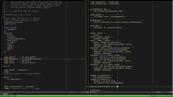Screen dimensions: 173x97
Task: Click '-module(wfc_sentence).' line in left pane
Action: [x=14, y=22]
